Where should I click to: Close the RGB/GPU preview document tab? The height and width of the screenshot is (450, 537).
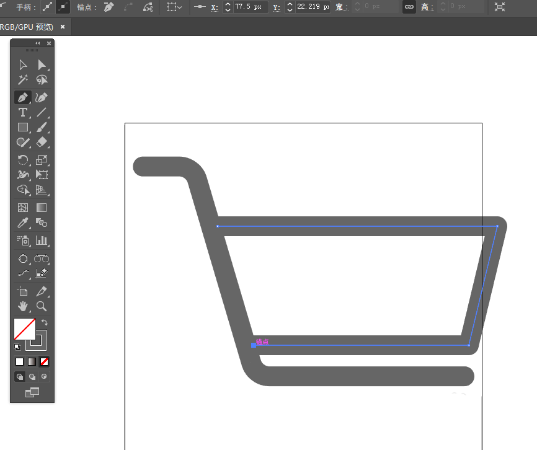pos(63,27)
